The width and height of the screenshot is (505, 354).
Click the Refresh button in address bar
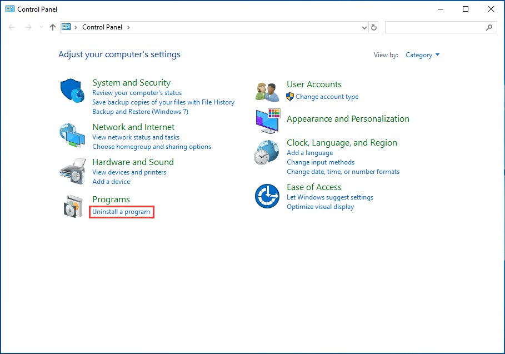374,27
